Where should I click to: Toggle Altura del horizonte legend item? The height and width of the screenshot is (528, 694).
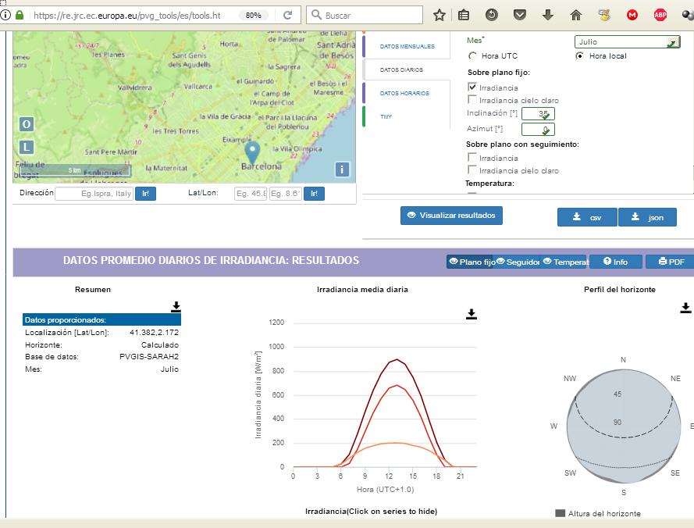click(598, 513)
